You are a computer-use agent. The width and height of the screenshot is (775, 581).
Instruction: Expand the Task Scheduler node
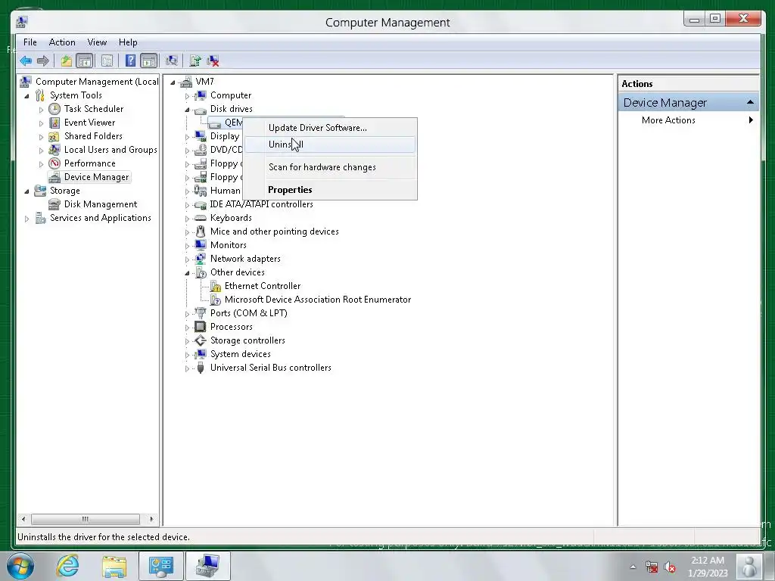pyautogui.click(x=41, y=109)
